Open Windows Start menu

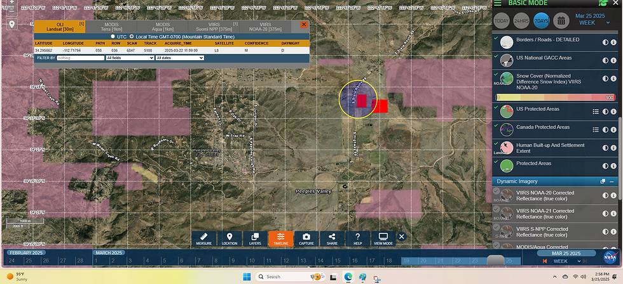(247, 276)
